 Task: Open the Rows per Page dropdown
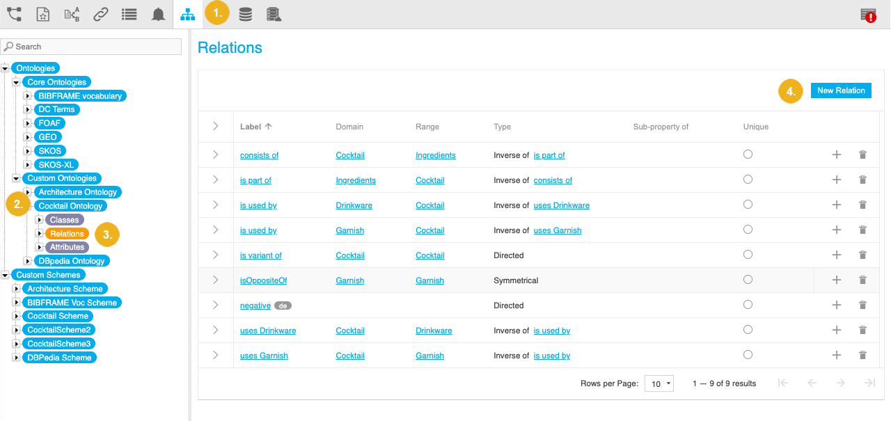tap(659, 383)
